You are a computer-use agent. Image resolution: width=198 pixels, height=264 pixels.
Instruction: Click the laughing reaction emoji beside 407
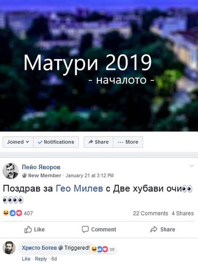[x=6, y=213]
